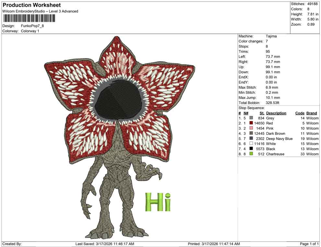
Task: Click the Black stitch count '5573'
Action: tap(260, 149)
